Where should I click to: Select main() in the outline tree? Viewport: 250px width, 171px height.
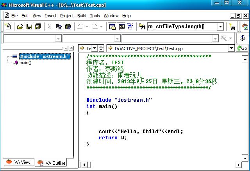point(25,63)
